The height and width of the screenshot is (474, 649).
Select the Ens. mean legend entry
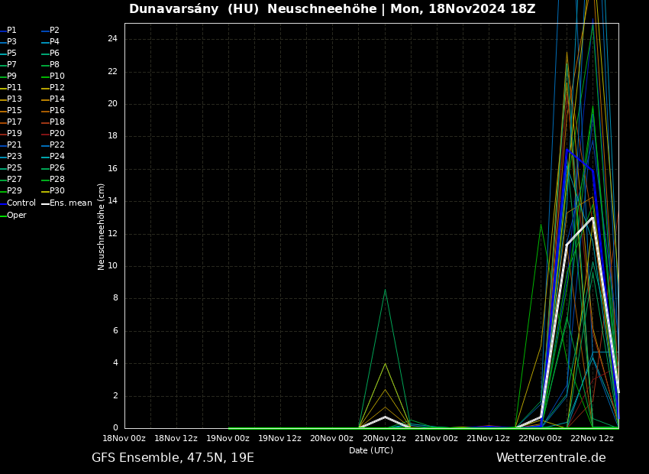70,203
